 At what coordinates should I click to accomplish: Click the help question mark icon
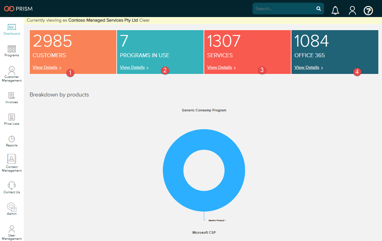368,11
